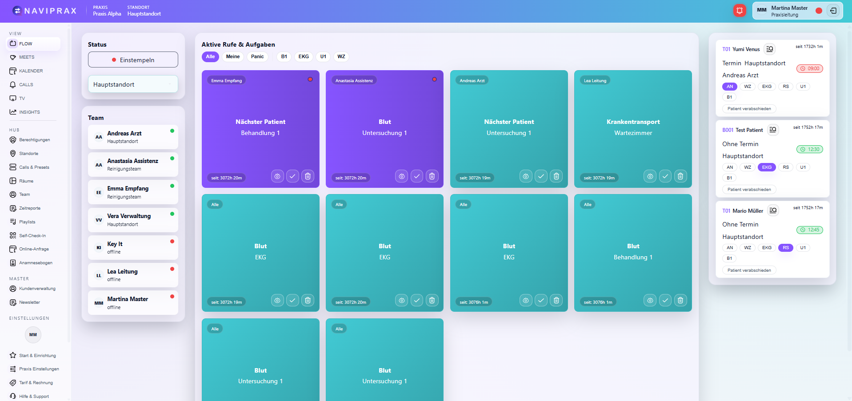Mark Emma Empfang's Nächster Patient card done
Image resolution: width=852 pixels, height=401 pixels.
(x=292, y=176)
